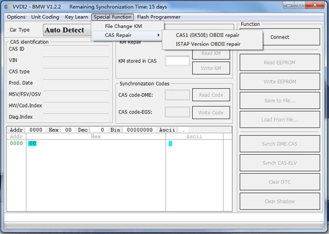Expand the CAS Repair submenu arrow
This screenshot has width=329, height=234.
click(x=158, y=35)
